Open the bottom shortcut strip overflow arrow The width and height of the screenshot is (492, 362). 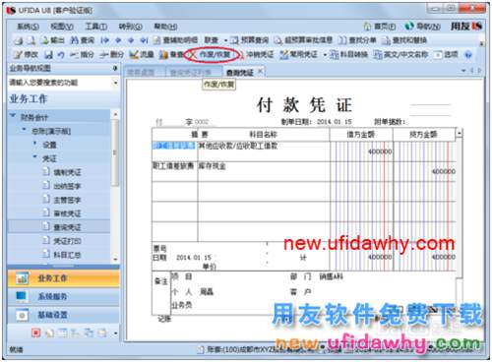point(115,333)
